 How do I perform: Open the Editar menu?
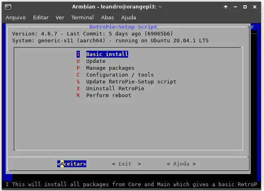(x=41, y=17)
